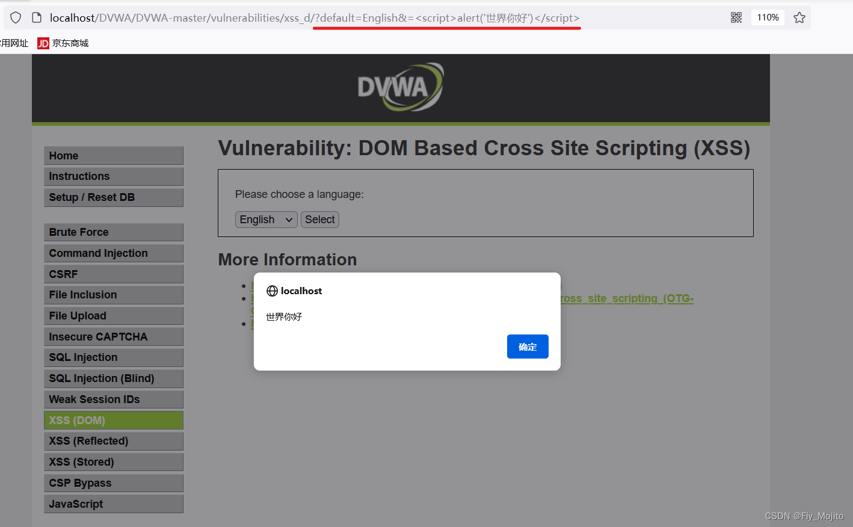The image size is (853, 527).
Task: Open the English language dropdown
Action: (x=266, y=219)
